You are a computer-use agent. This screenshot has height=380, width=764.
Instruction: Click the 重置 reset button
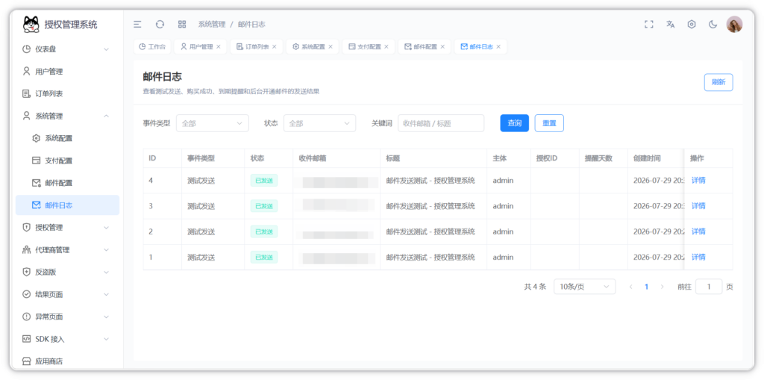[x=549, y=123]
